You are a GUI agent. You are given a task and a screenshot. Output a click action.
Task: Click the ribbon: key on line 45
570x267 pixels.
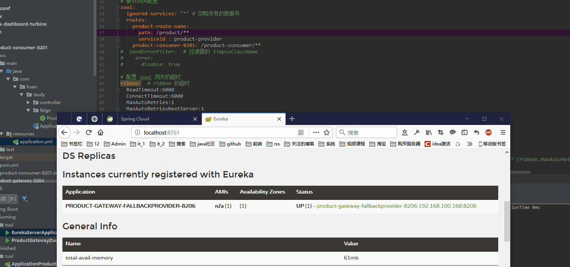[x=130, y=84]
